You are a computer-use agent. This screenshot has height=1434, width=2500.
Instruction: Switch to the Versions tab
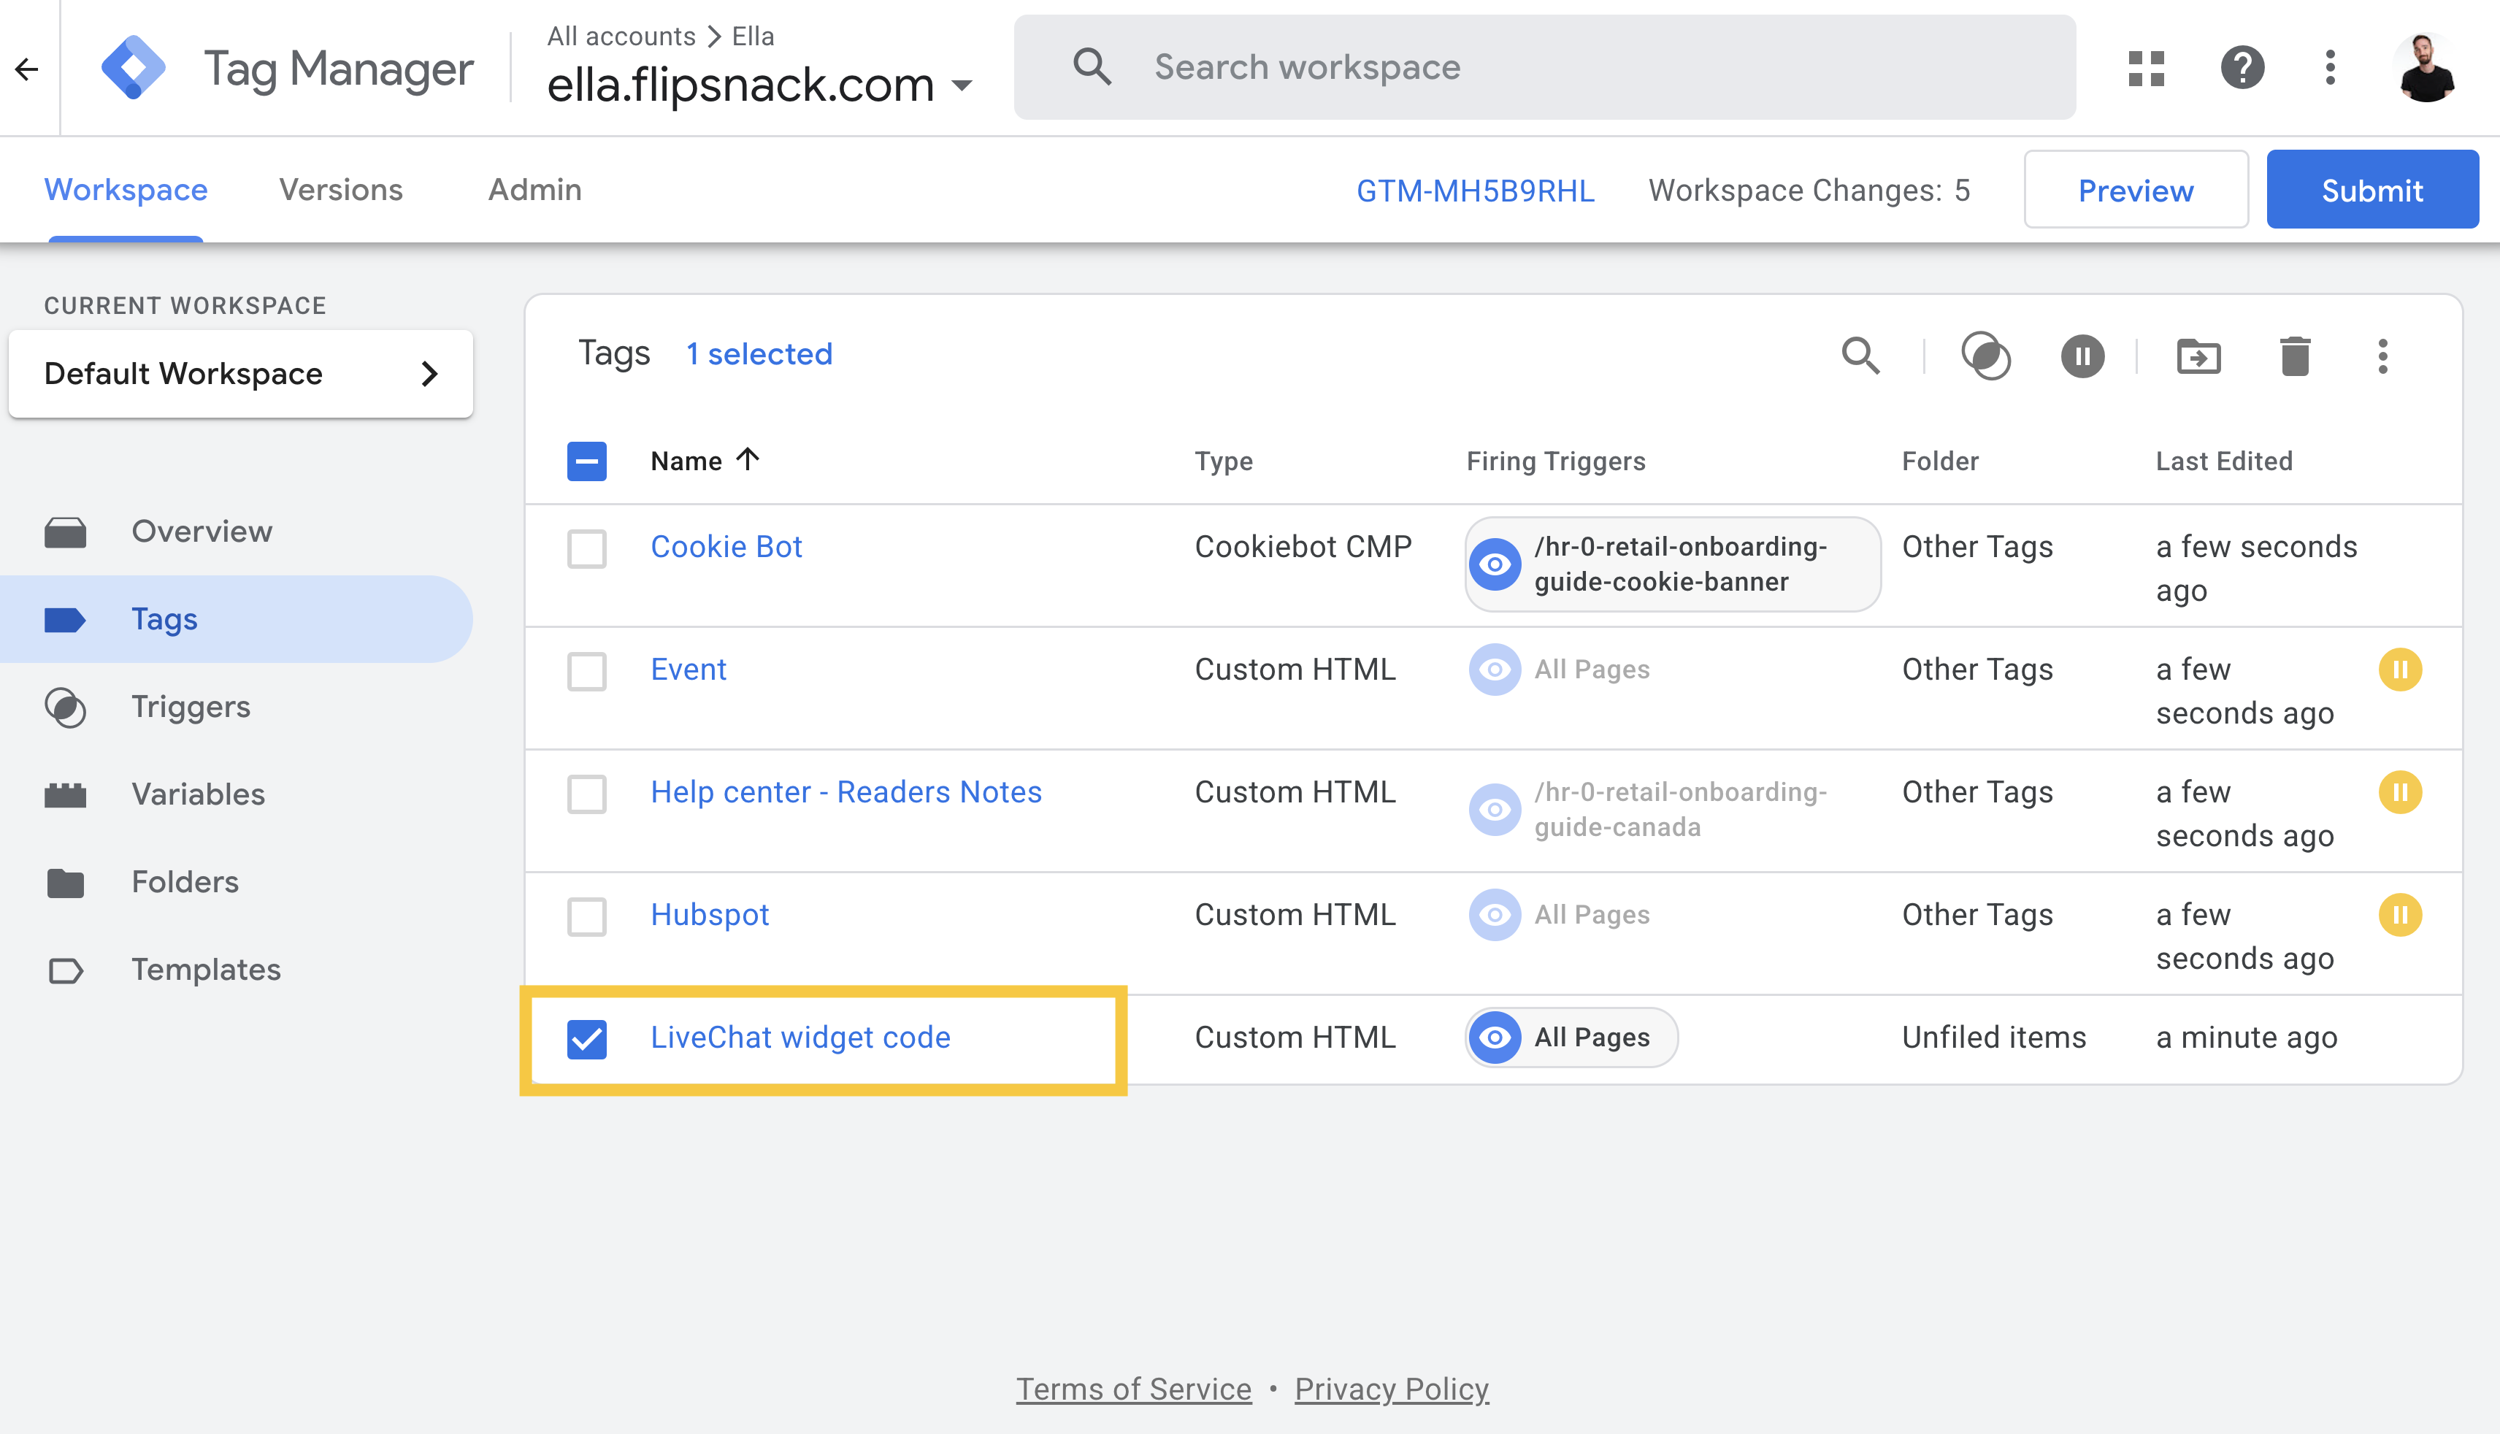(341, 189)
